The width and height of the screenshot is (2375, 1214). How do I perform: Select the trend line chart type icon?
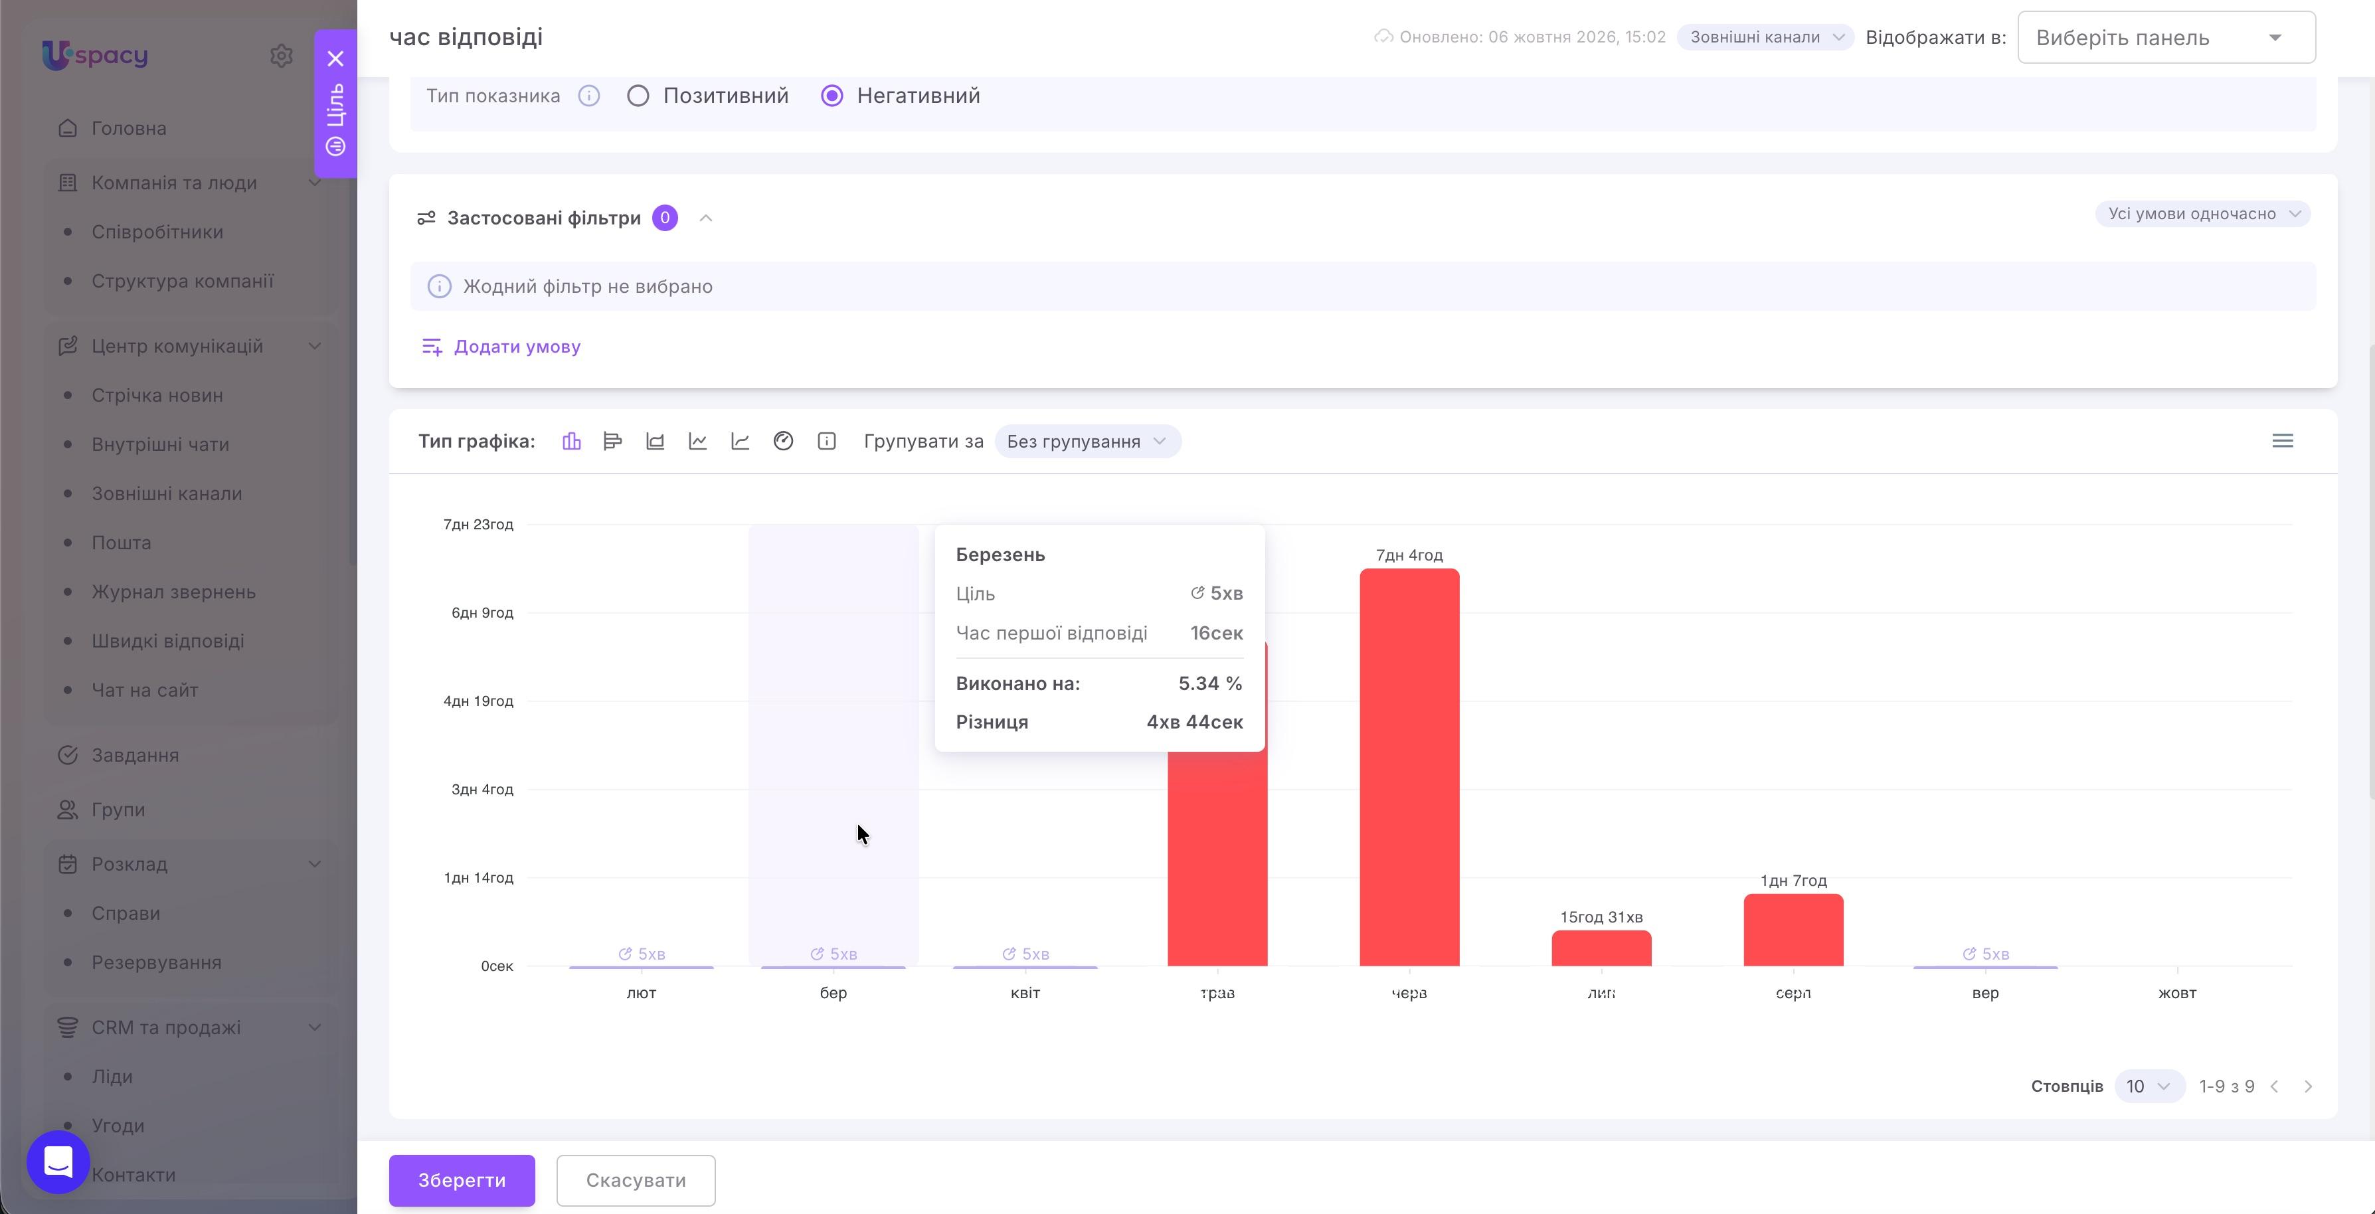741,442
